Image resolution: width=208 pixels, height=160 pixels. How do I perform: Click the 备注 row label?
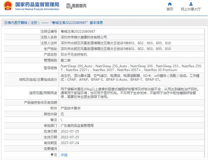point(54,120)
